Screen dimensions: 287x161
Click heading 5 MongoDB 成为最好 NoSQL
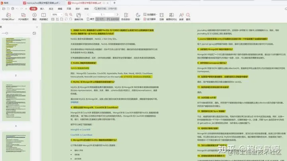[x=94, y=140]
